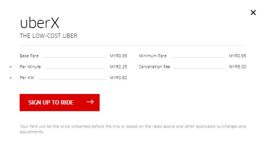Click the Sign Up To Ride button

pos(60,103)
